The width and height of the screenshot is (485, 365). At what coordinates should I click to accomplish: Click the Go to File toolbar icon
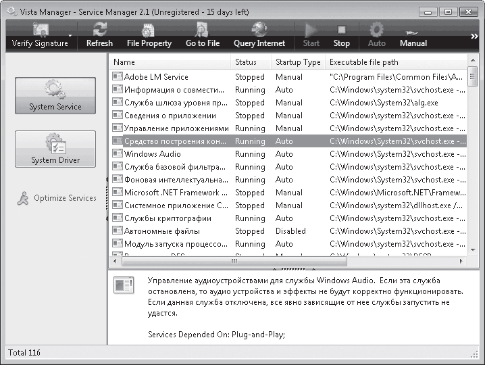[x=201, y=30]
